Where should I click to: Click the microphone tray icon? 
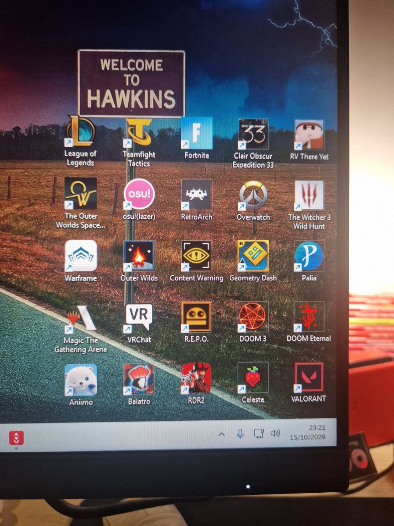(x=240, y=434)
